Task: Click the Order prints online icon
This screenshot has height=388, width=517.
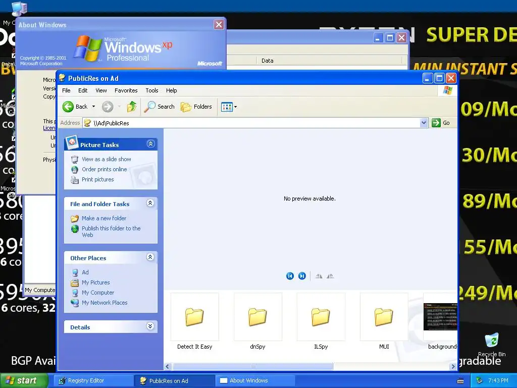Action: click(x=75, y=170)
